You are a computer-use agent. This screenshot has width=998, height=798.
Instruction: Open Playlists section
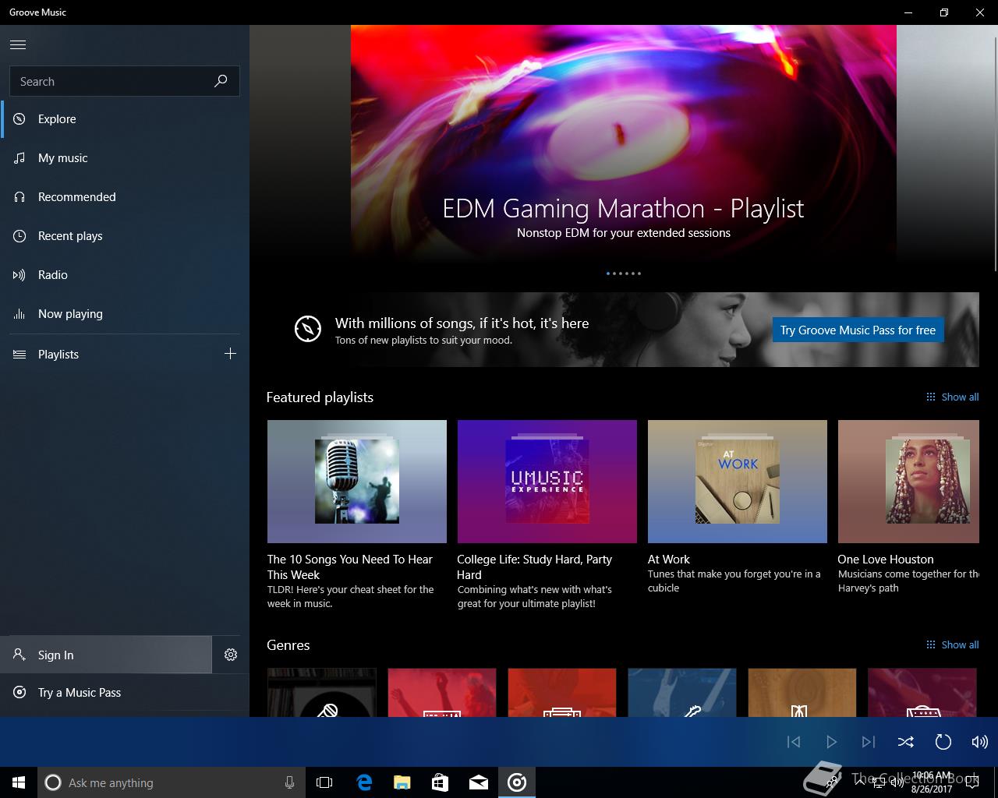(x=106, y=355)
